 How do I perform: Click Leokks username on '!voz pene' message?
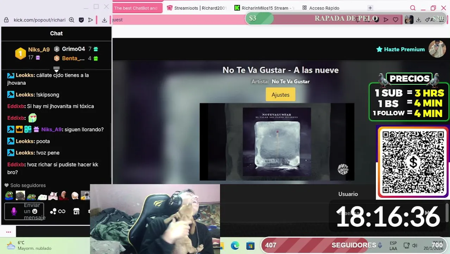pyautogui.click(x=25, y=153)
